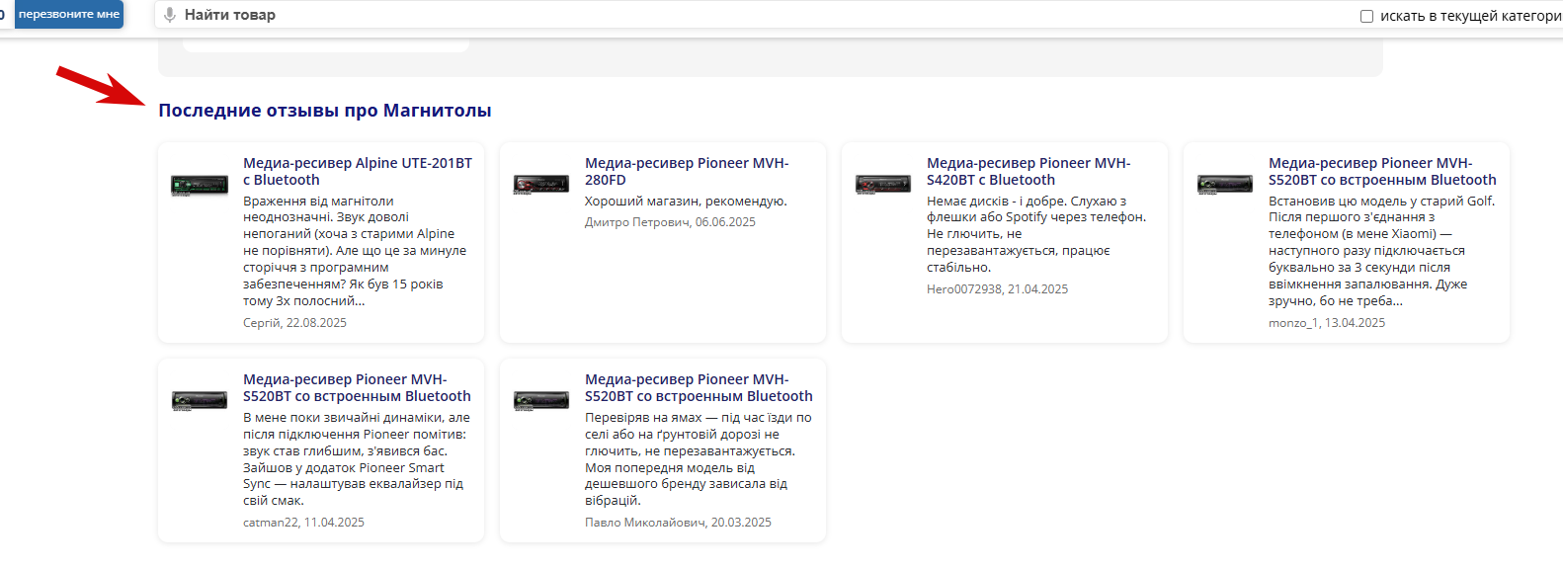Click author line 'catman22, 11.04.2025'
Viewport: 1563px width, 569px height.
[x=303, y=523]
